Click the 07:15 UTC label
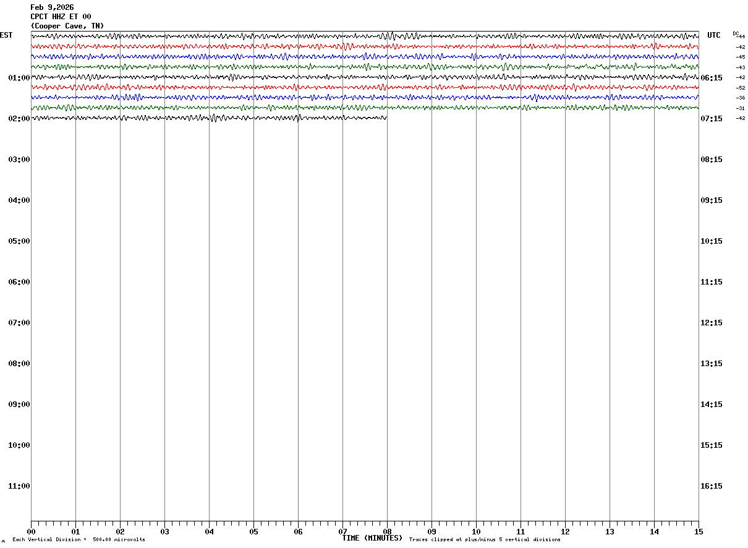The width and height of the screenshot is (748, 548). click(712, 119)
